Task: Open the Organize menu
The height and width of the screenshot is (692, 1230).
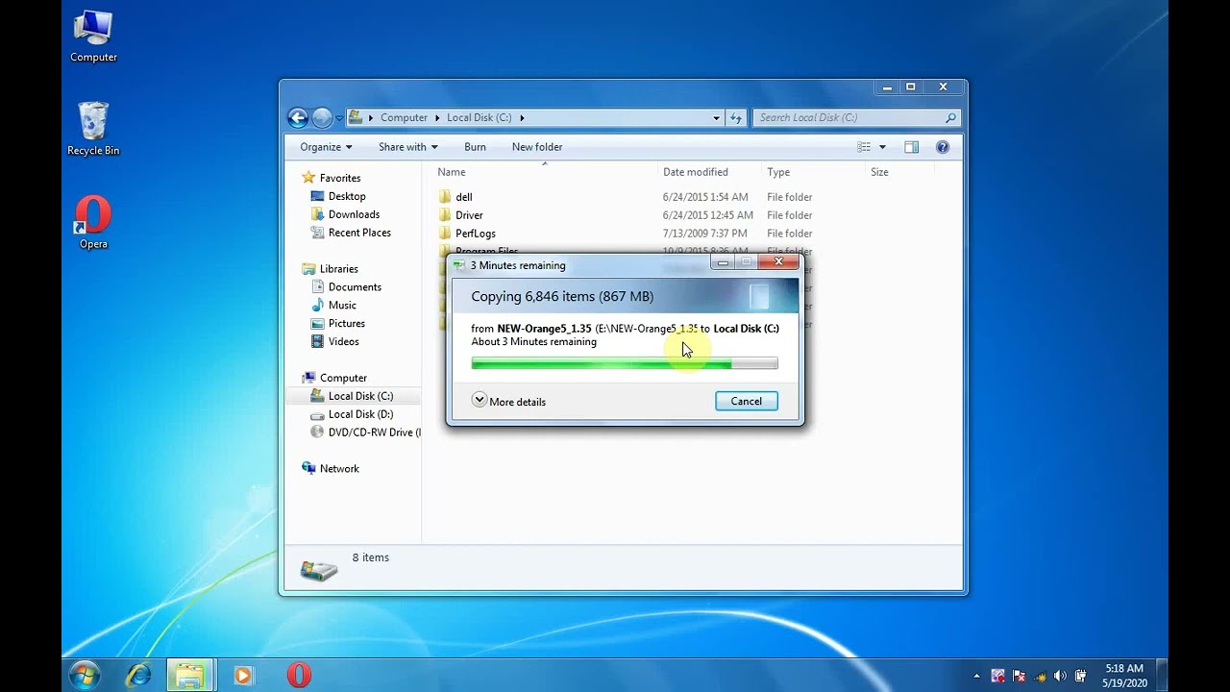Action: (326, 147)
